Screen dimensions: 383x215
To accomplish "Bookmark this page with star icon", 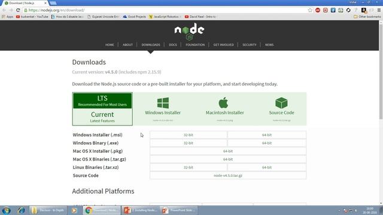I will coord(310,10).
